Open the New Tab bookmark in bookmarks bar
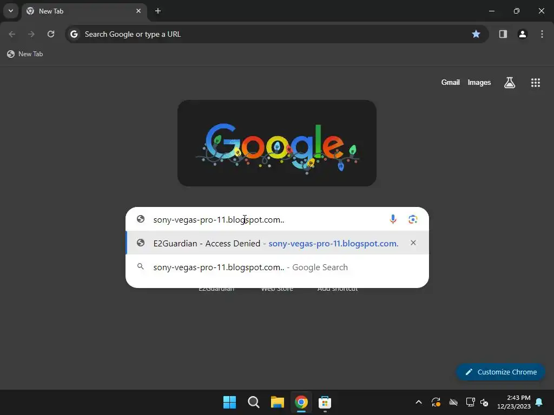The image size is (554, 415). pos(25,54)
